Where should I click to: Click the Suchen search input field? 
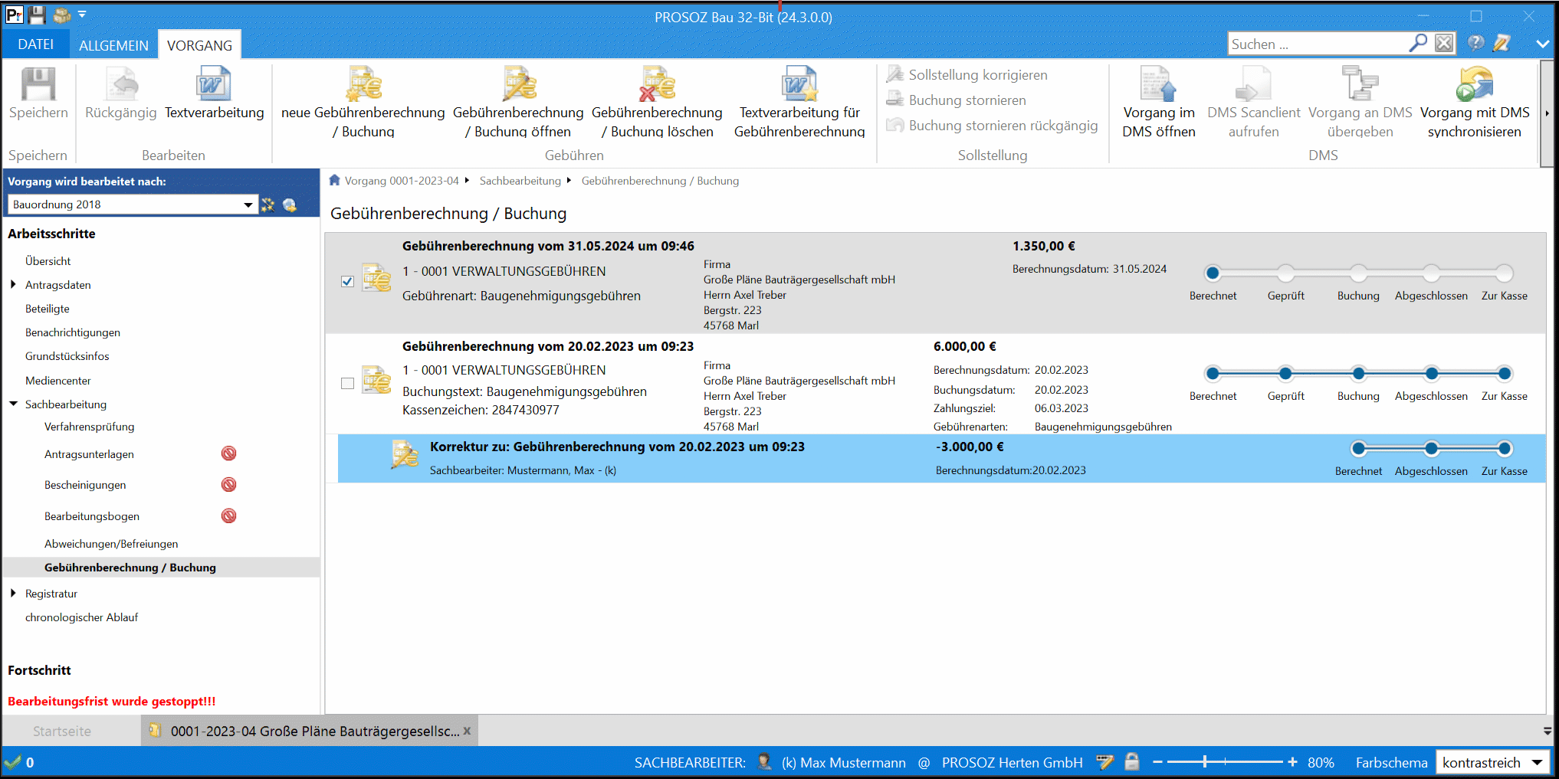tap(1318, 44)
